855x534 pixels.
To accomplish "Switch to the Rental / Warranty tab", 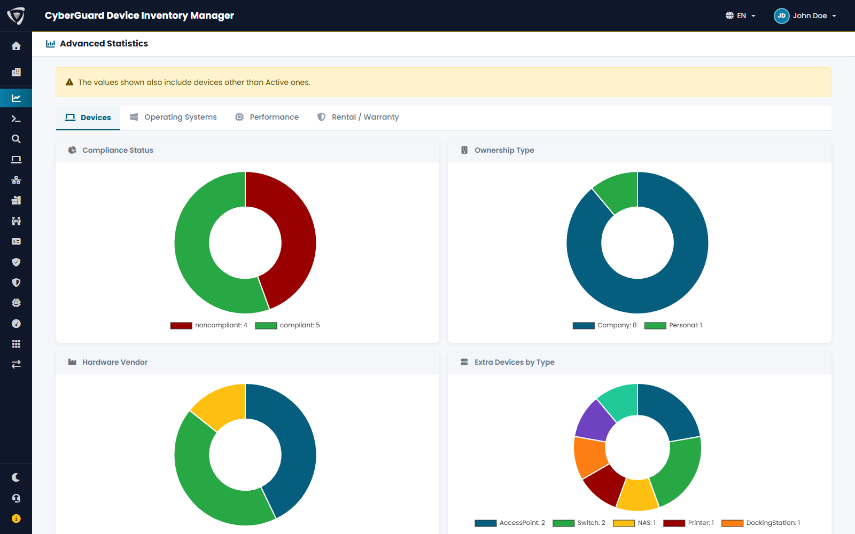I will tap(358, 117).
